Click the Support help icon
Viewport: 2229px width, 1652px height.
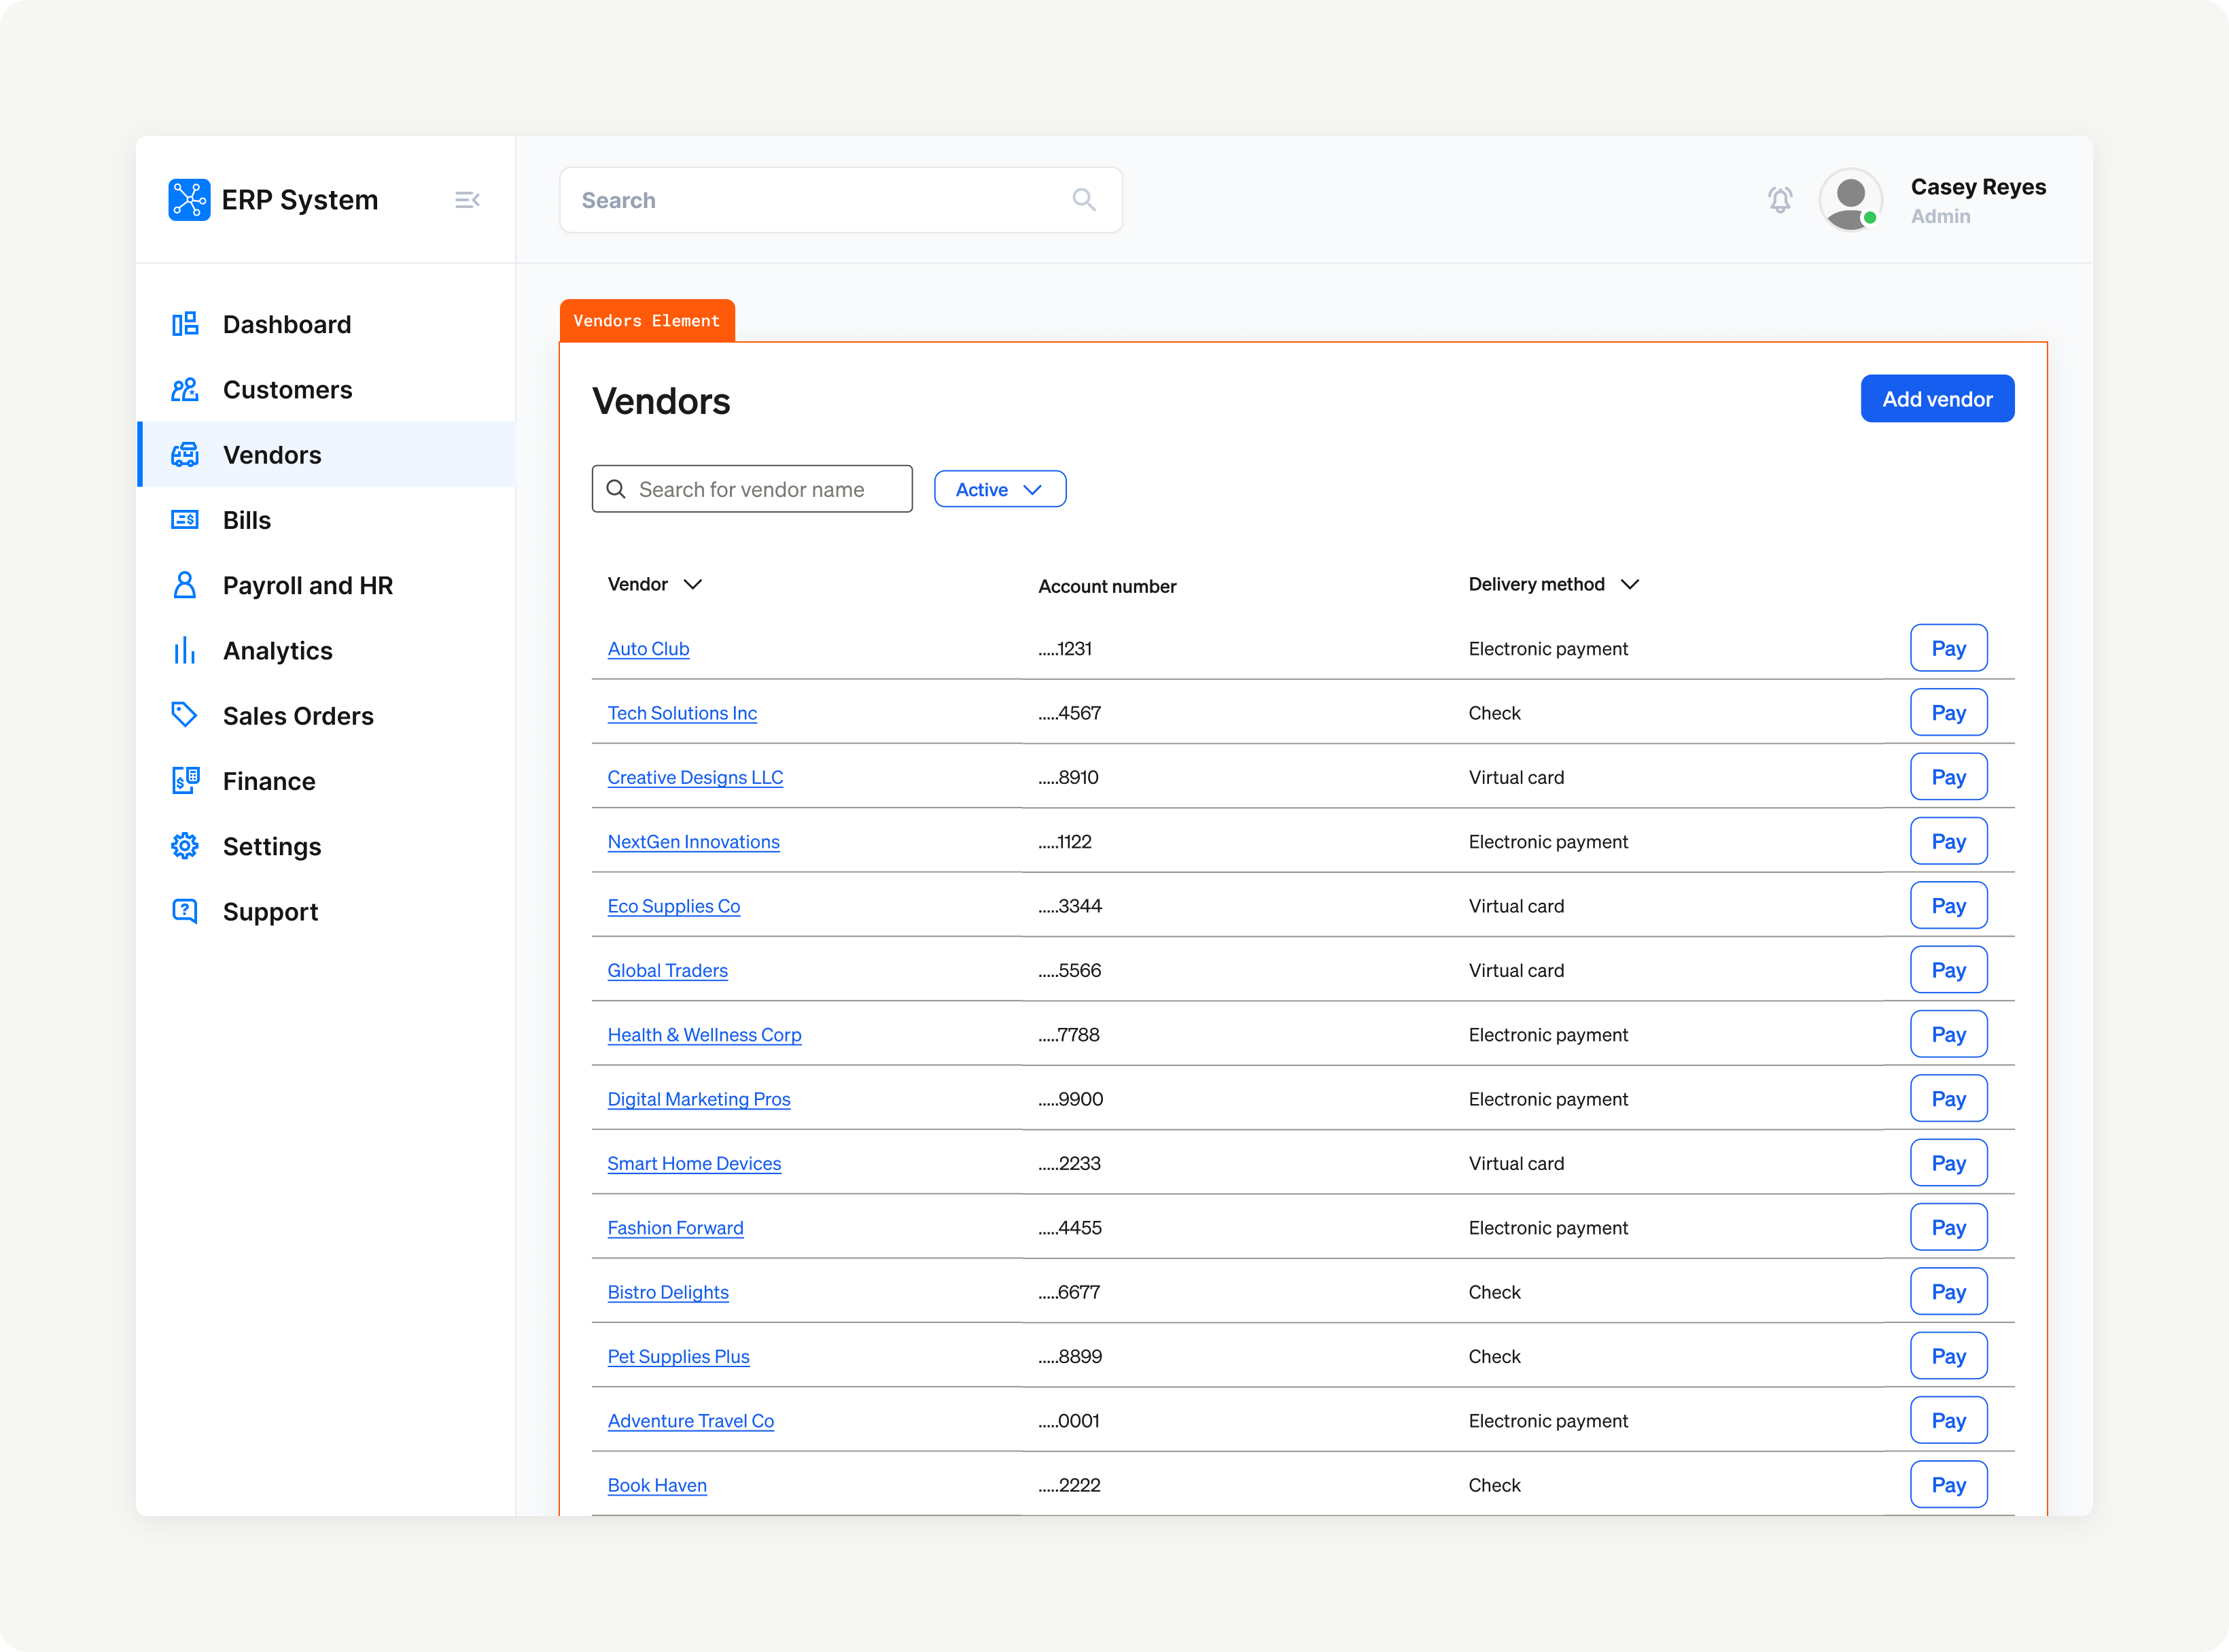click(x=185, y=911)
